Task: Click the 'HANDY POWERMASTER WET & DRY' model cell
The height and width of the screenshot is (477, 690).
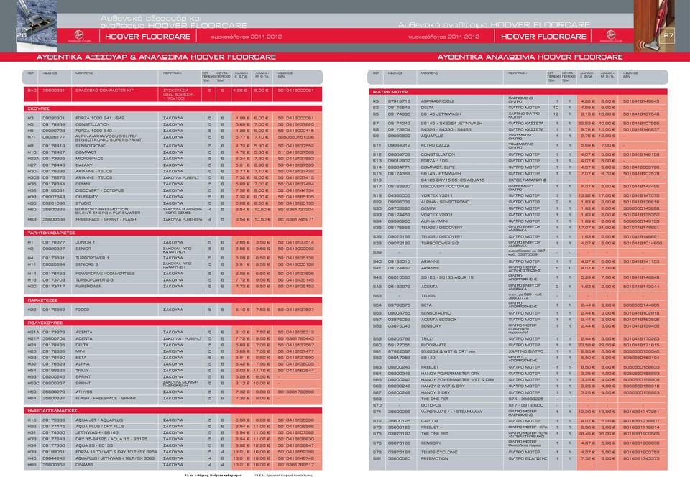Action: pyautogui.click(x=457, y=380)
